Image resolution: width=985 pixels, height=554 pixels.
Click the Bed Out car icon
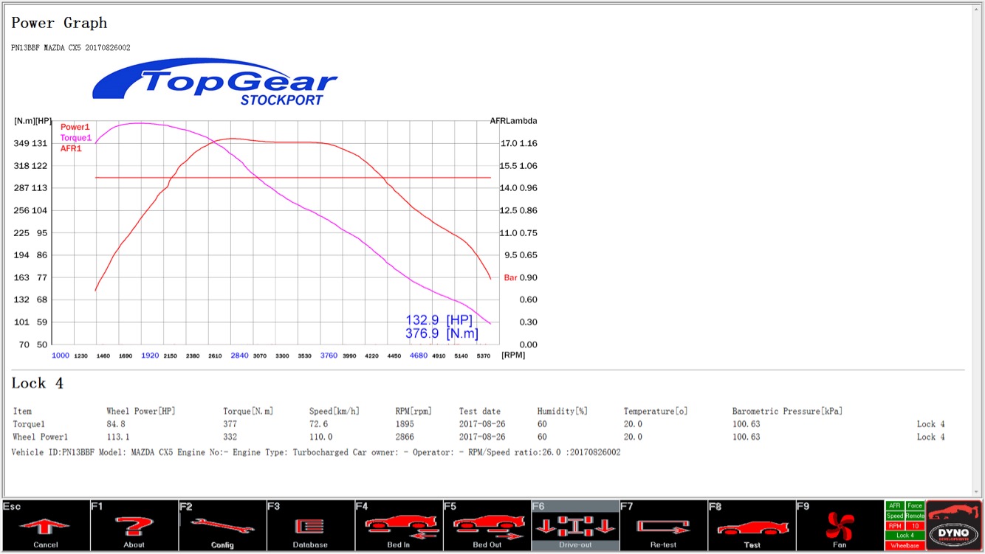[x=487, y=526]
